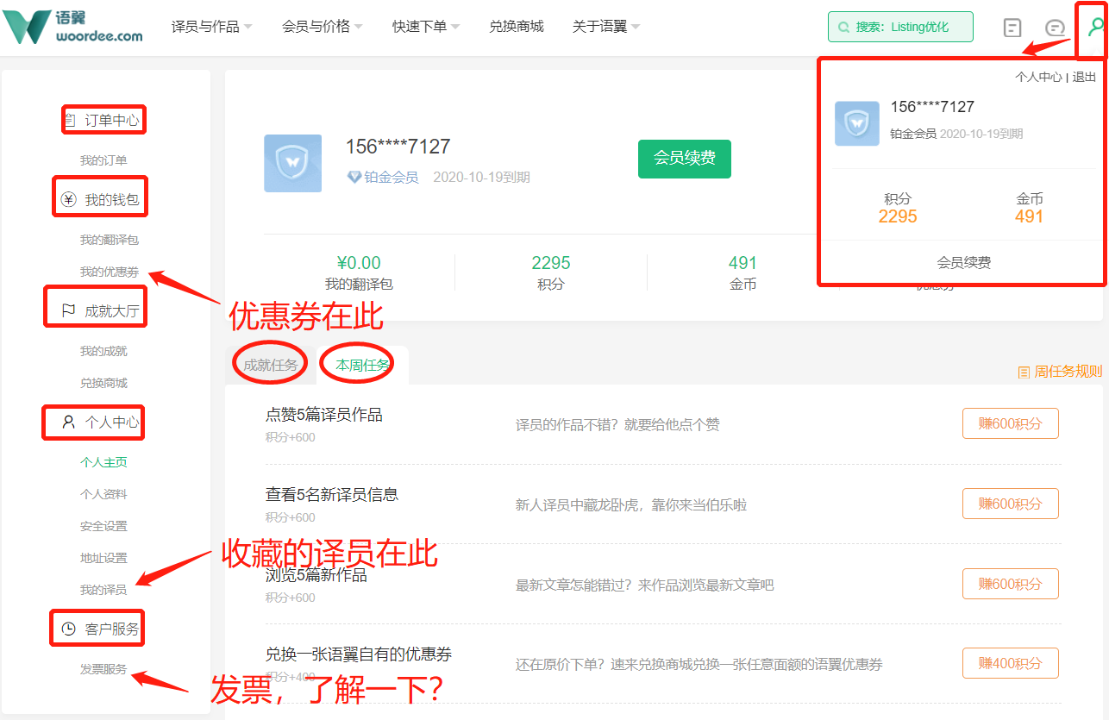Switch to the 本周任务 tab
Image resolution: width=1109 pixels, height=720 pixels.
tap(363, 366)
